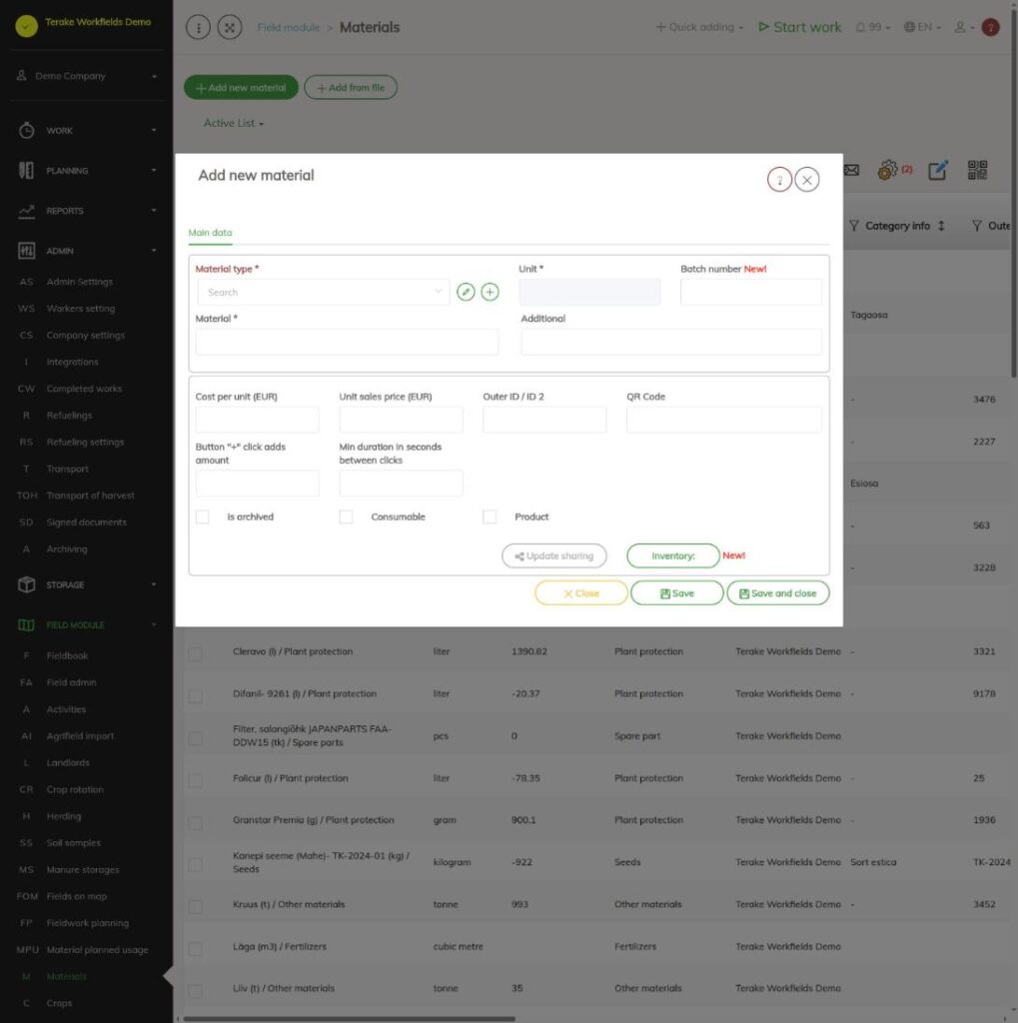Click the Category info filter funnel icon
The image size is (1018, 1023).
click(854, 226)
